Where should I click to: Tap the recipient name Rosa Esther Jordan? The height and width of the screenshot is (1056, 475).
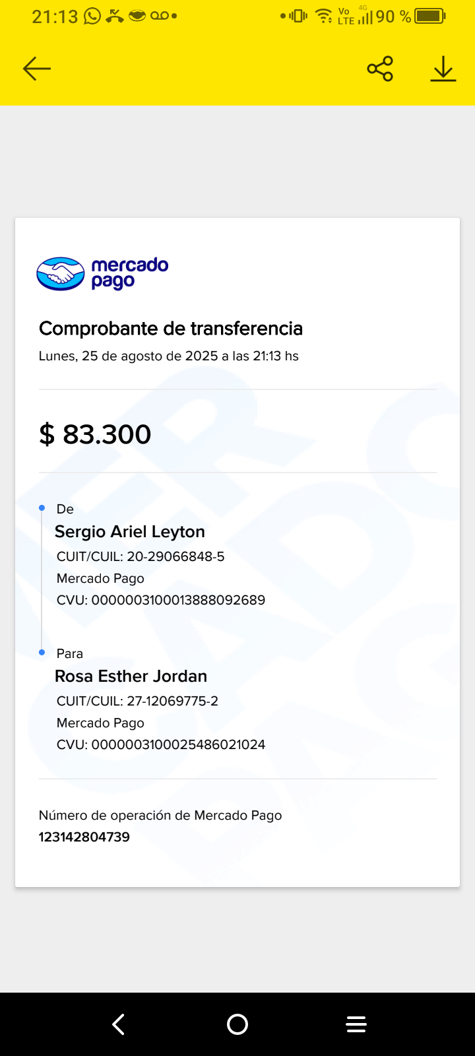131,676
